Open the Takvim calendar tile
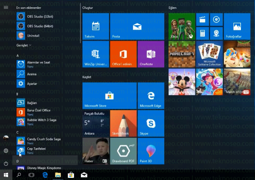 tap(96, 26)
